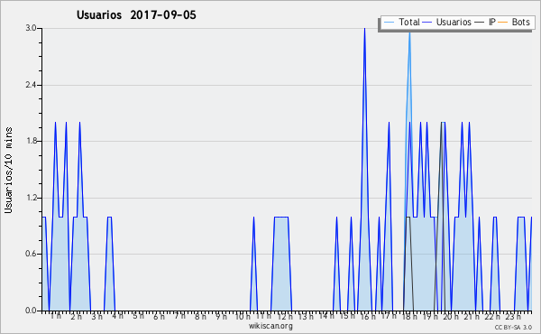Click the x-axis label '5 h'

click(138, 316)
